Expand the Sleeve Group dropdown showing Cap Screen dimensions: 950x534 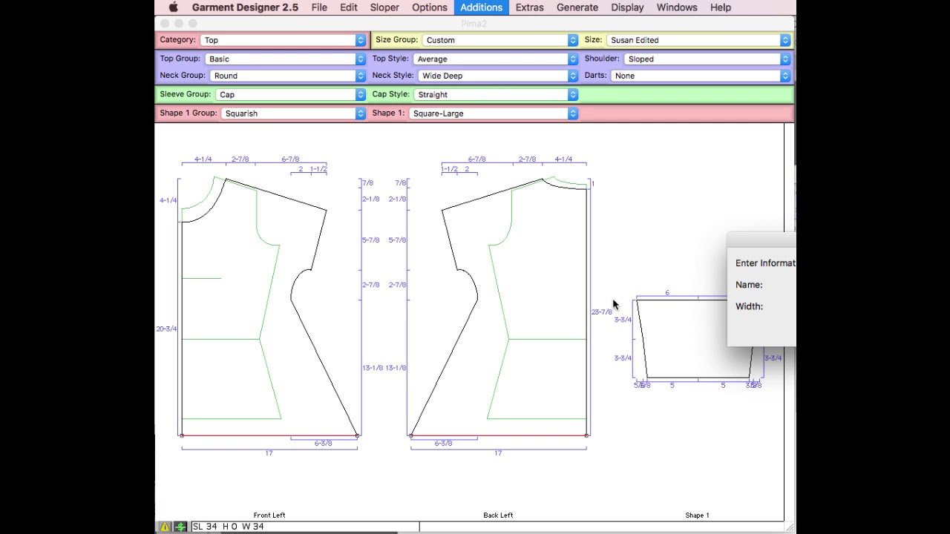[291, 94]
